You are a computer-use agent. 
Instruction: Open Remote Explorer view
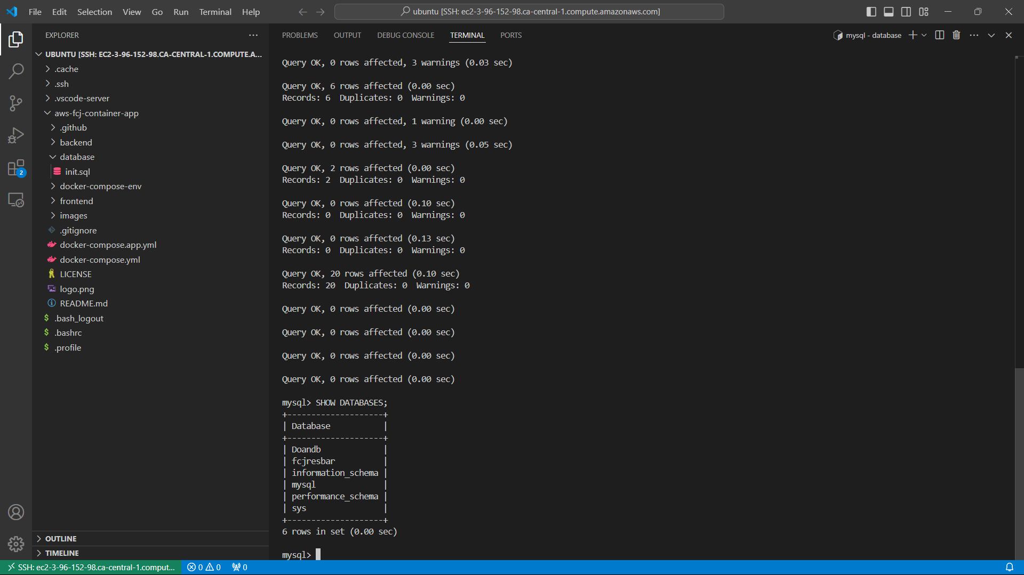point(16,200)
